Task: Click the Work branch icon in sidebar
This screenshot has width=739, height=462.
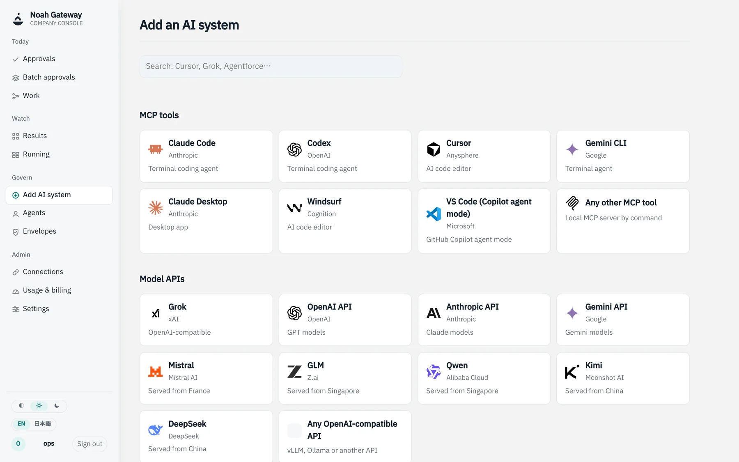Action: coord(16,96)
